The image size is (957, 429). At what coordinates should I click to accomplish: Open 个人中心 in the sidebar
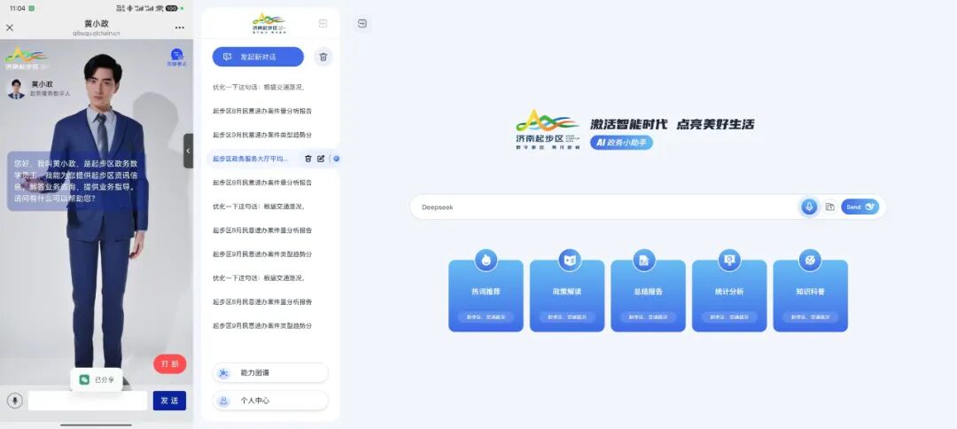(x=270, y=401)
